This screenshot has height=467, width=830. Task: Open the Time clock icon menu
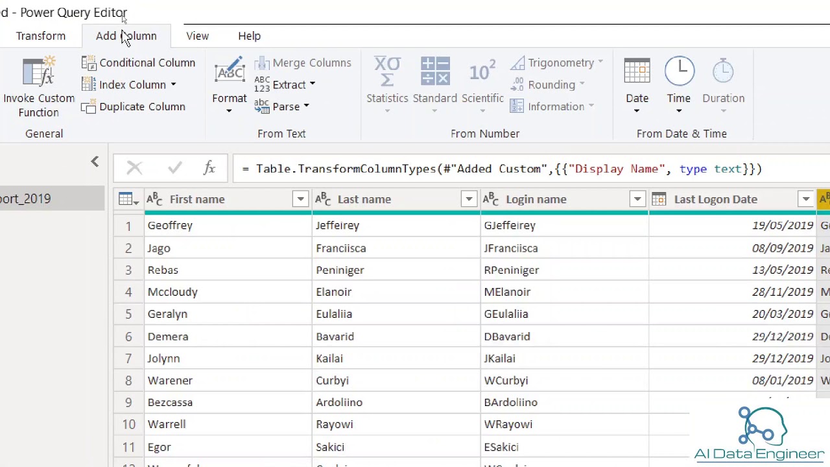click(679, 71)
